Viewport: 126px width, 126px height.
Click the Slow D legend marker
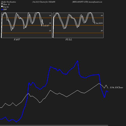(2, 4)
